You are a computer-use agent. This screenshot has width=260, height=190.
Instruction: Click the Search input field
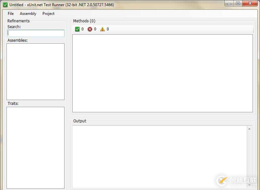click(36, 33)
